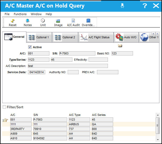Click the list scrollbar up arrow
The height and width of the screenshot is (144, 162).
pos(158,115)
